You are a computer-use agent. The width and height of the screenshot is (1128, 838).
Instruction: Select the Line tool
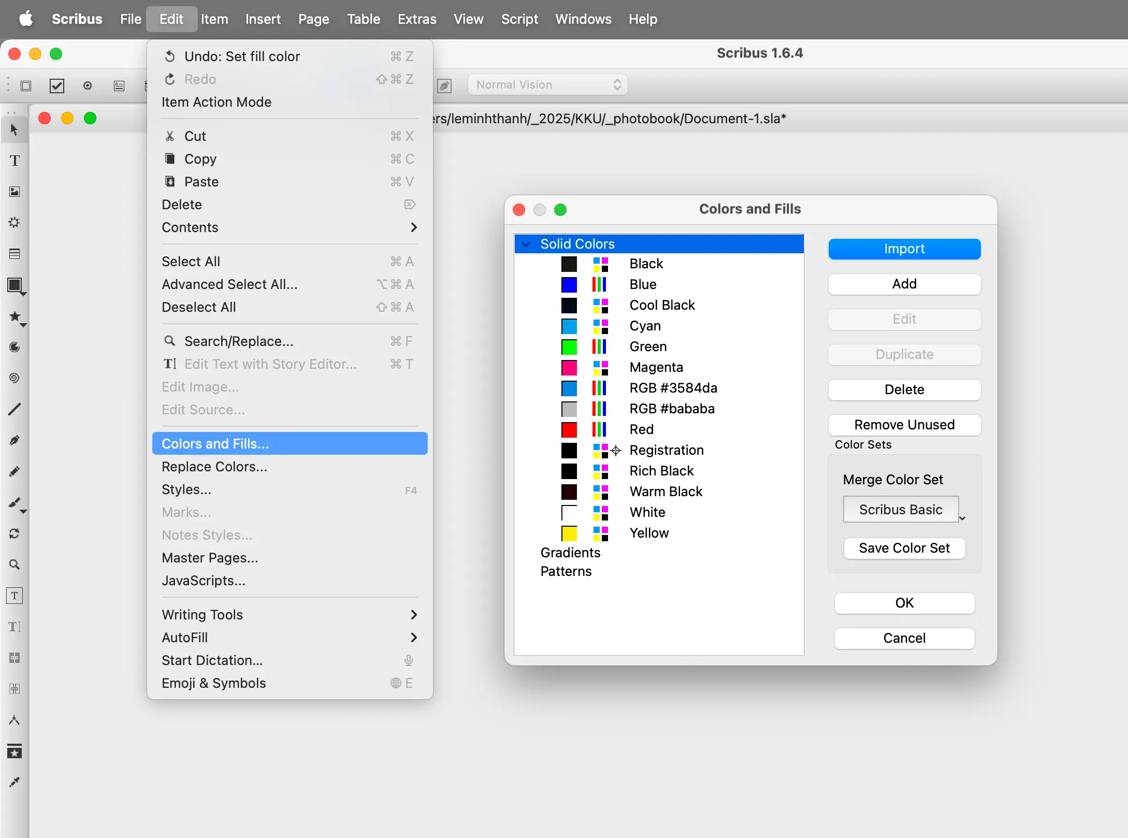pos(15,409)
